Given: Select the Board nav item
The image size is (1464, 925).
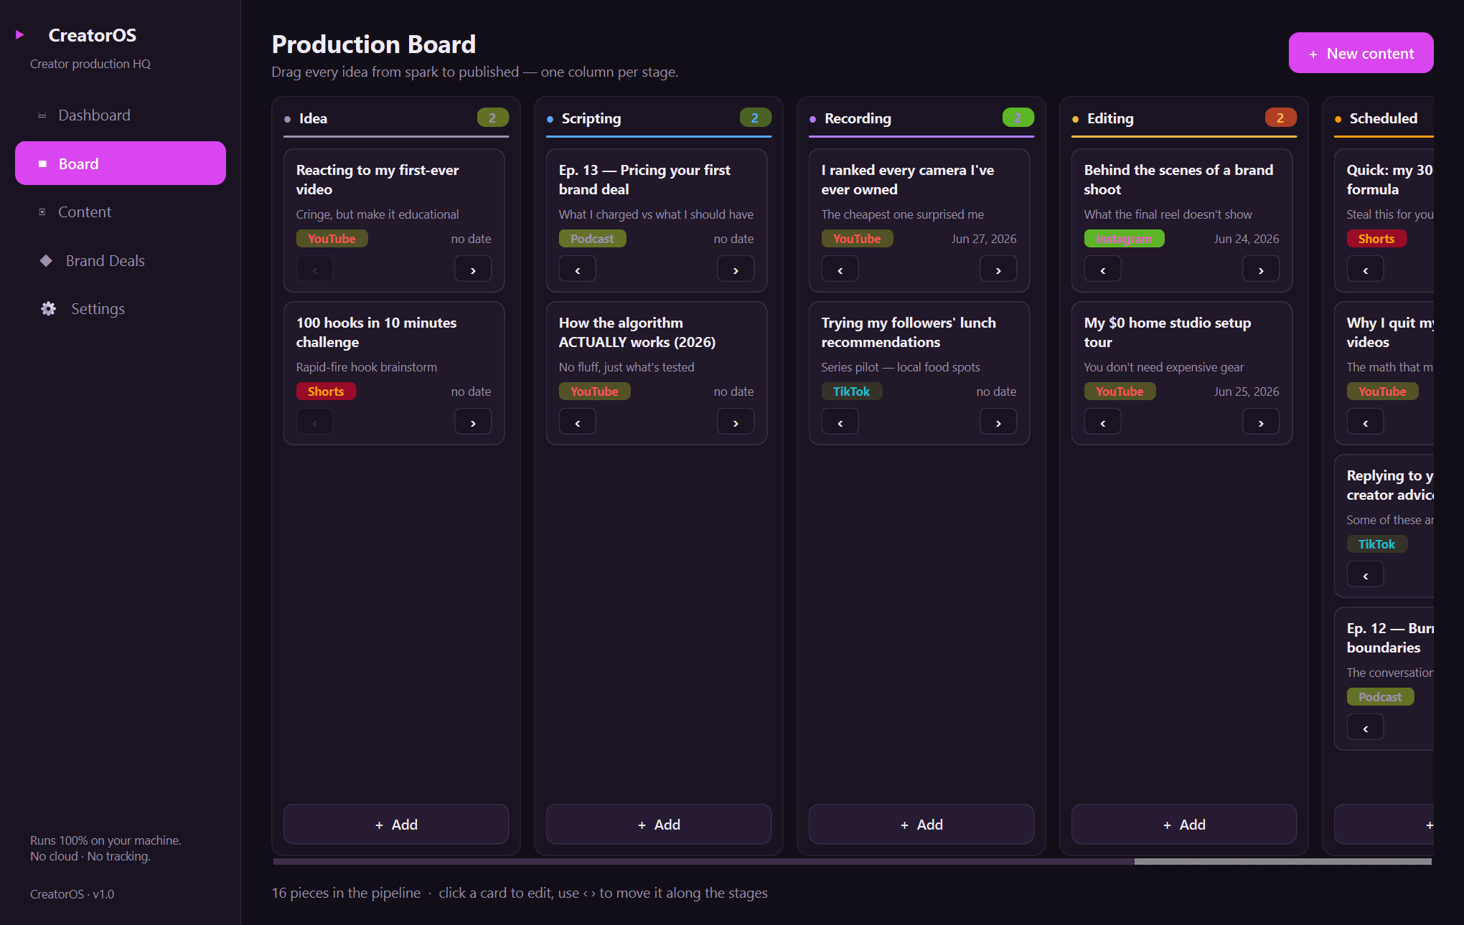Looking at the screenshot, I should (x=120, y=163).
